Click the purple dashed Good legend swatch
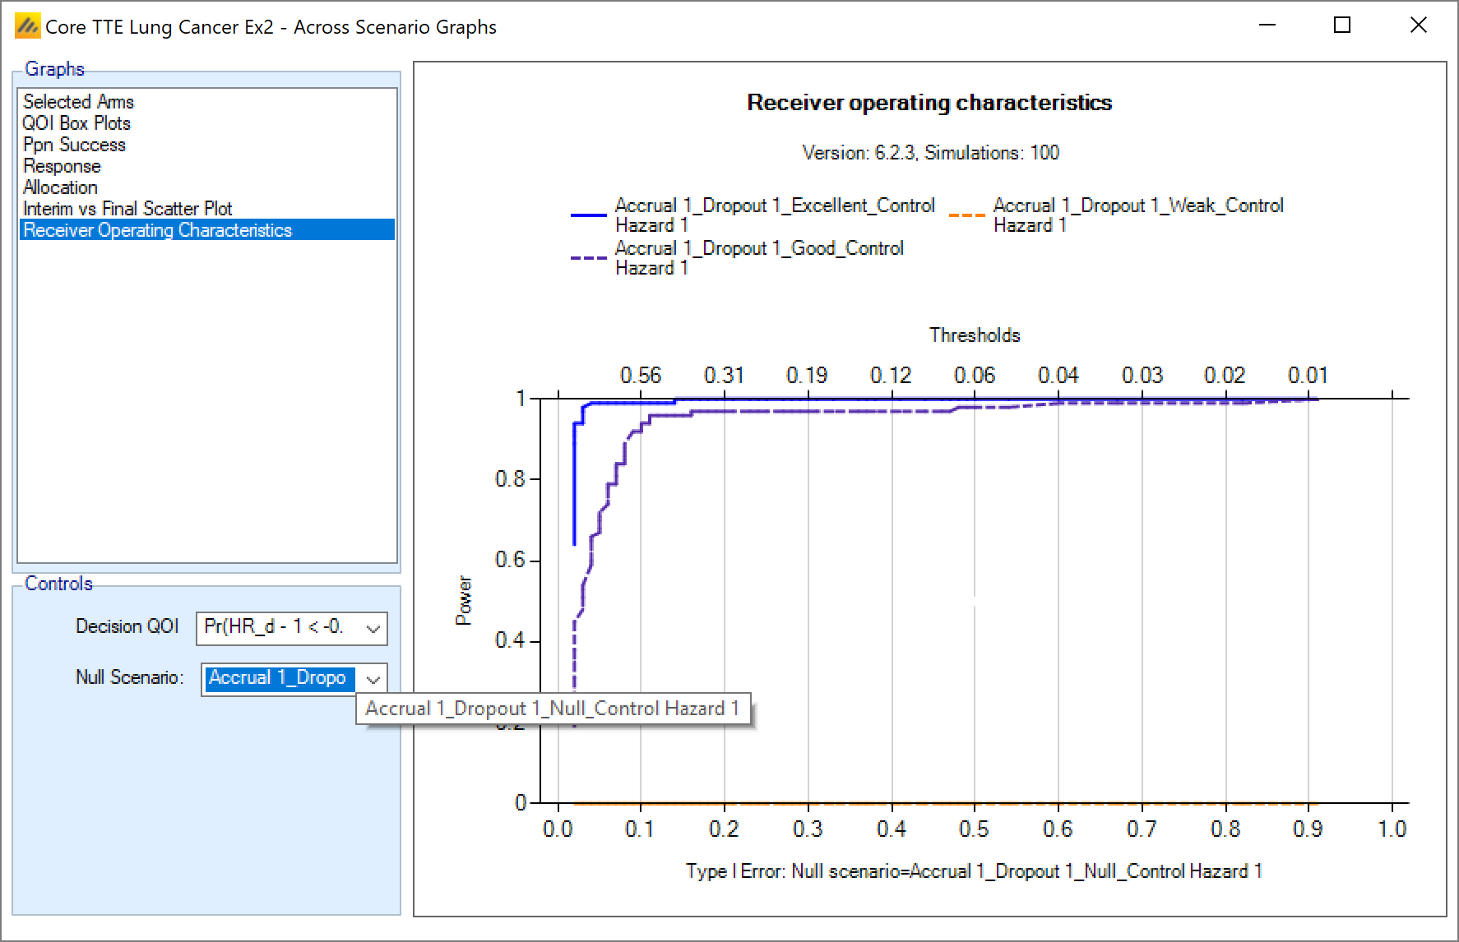This screenshot has height=942, width=1459. click(x=588, y=258)
